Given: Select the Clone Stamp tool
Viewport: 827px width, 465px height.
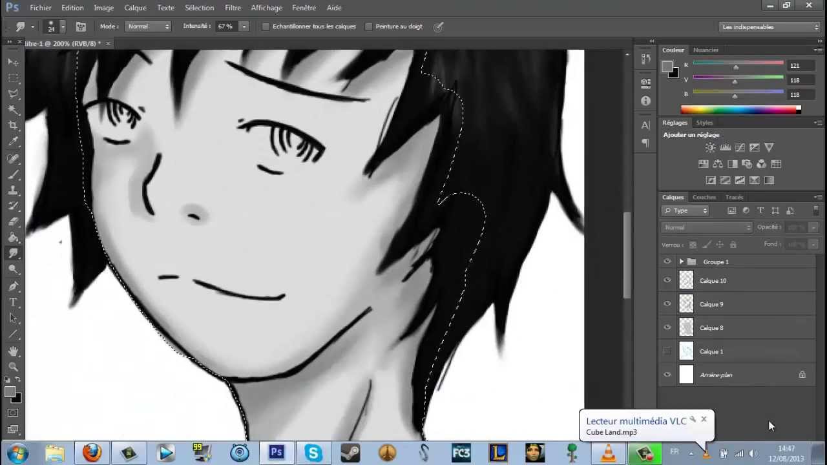Looking at the screenshot, I should [x=13, y=191].
